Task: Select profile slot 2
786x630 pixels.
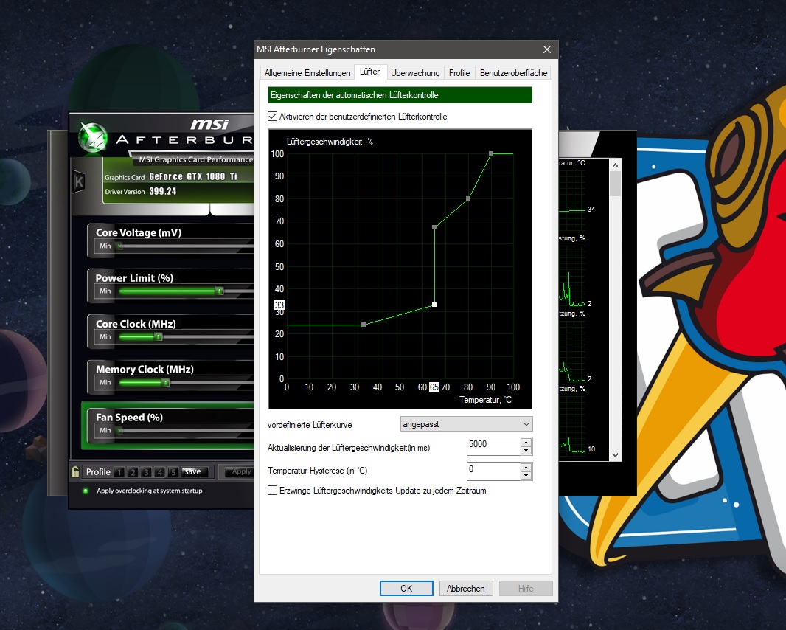Action: 132,472
